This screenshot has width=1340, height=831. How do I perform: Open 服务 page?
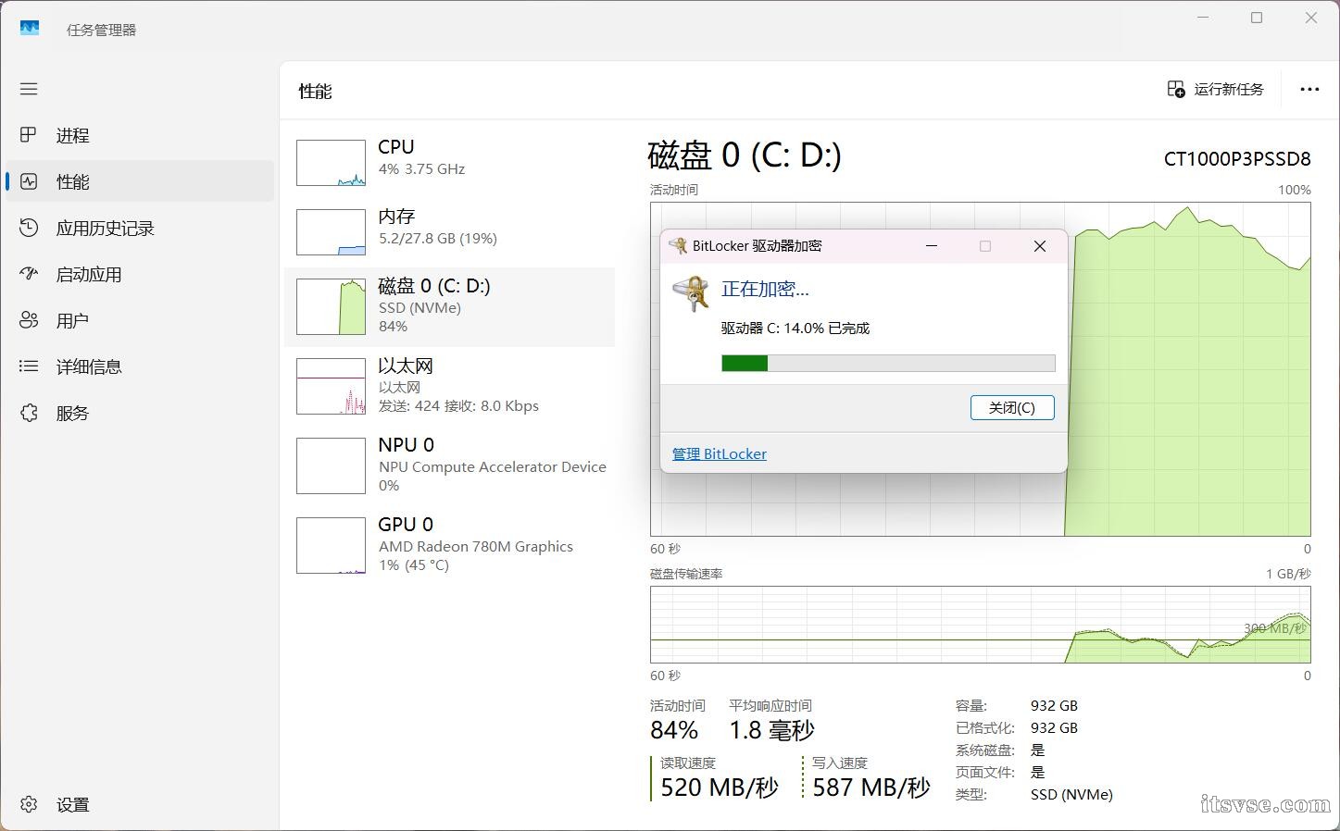point(140,413)
